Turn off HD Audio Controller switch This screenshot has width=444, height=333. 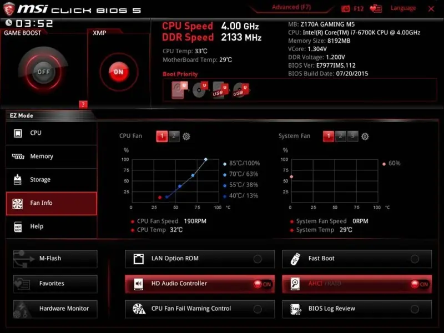pos(263,284)
